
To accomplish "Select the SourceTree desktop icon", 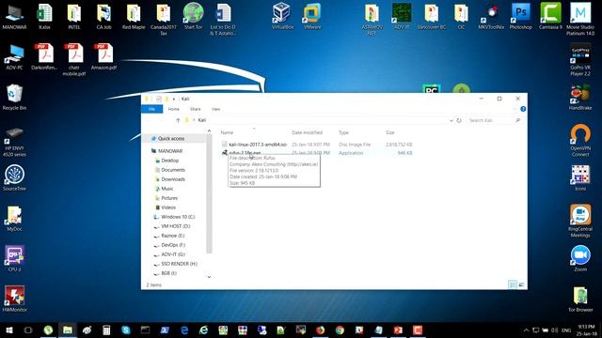I will click(14, 177).
